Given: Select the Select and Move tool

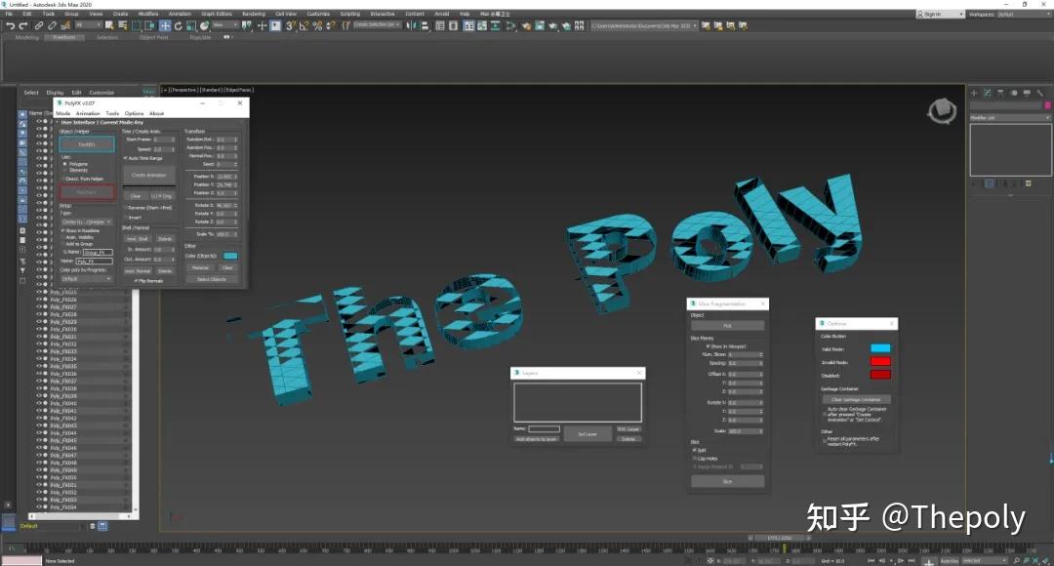Looking at the screenshot, I should click(164, 24).
